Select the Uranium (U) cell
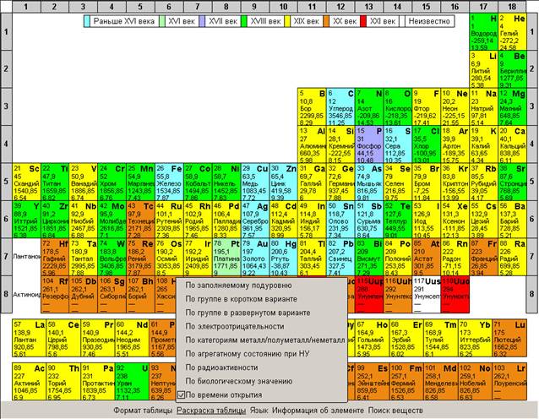This screenshot has height=419, width=539. [x=132, y=382]
